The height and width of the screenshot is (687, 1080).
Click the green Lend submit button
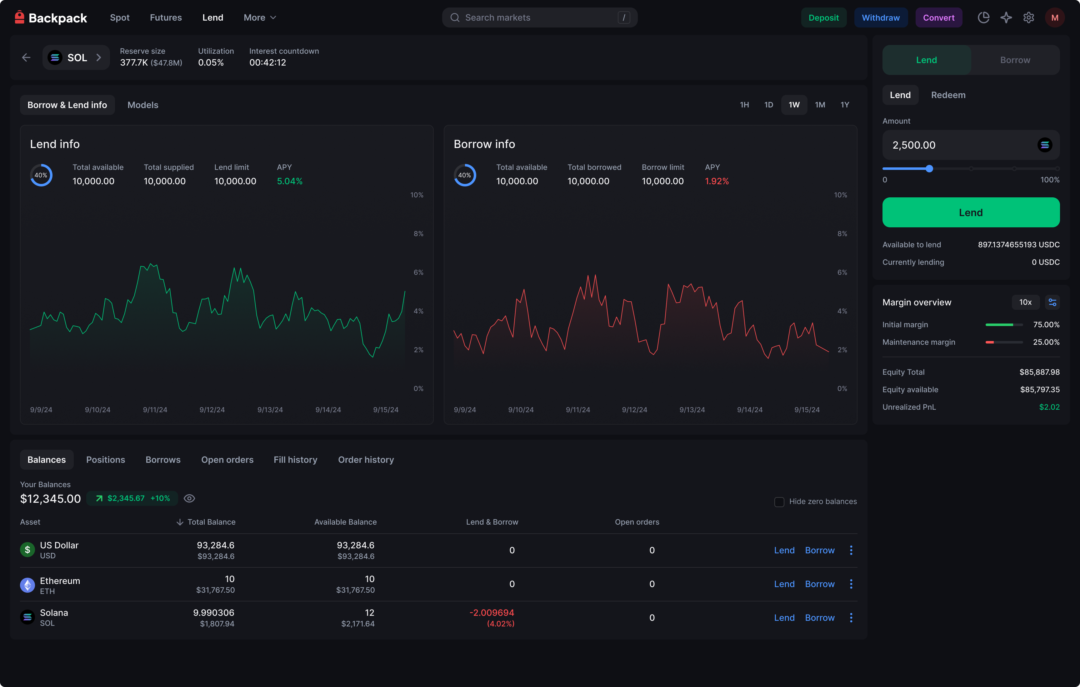(971, 212)
